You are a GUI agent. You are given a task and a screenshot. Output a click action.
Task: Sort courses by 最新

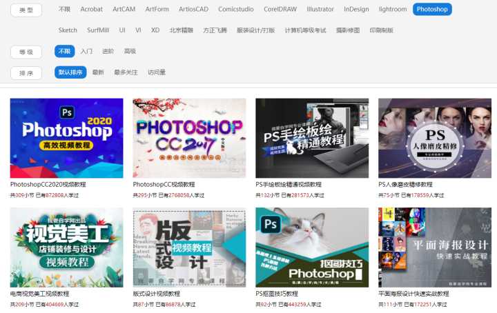(98, 72)
